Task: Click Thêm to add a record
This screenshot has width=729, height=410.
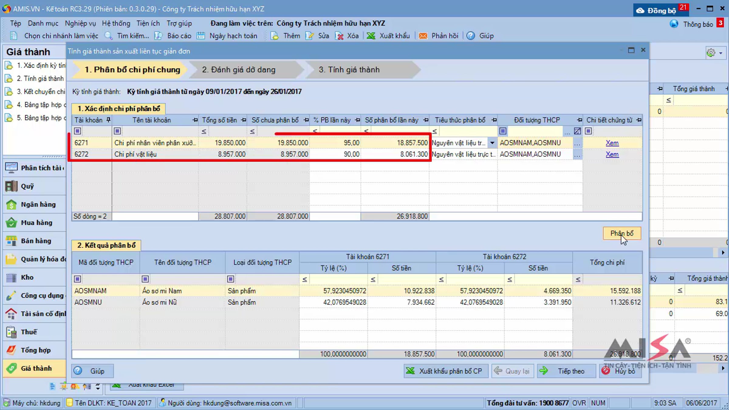Action: coord(286,36)
